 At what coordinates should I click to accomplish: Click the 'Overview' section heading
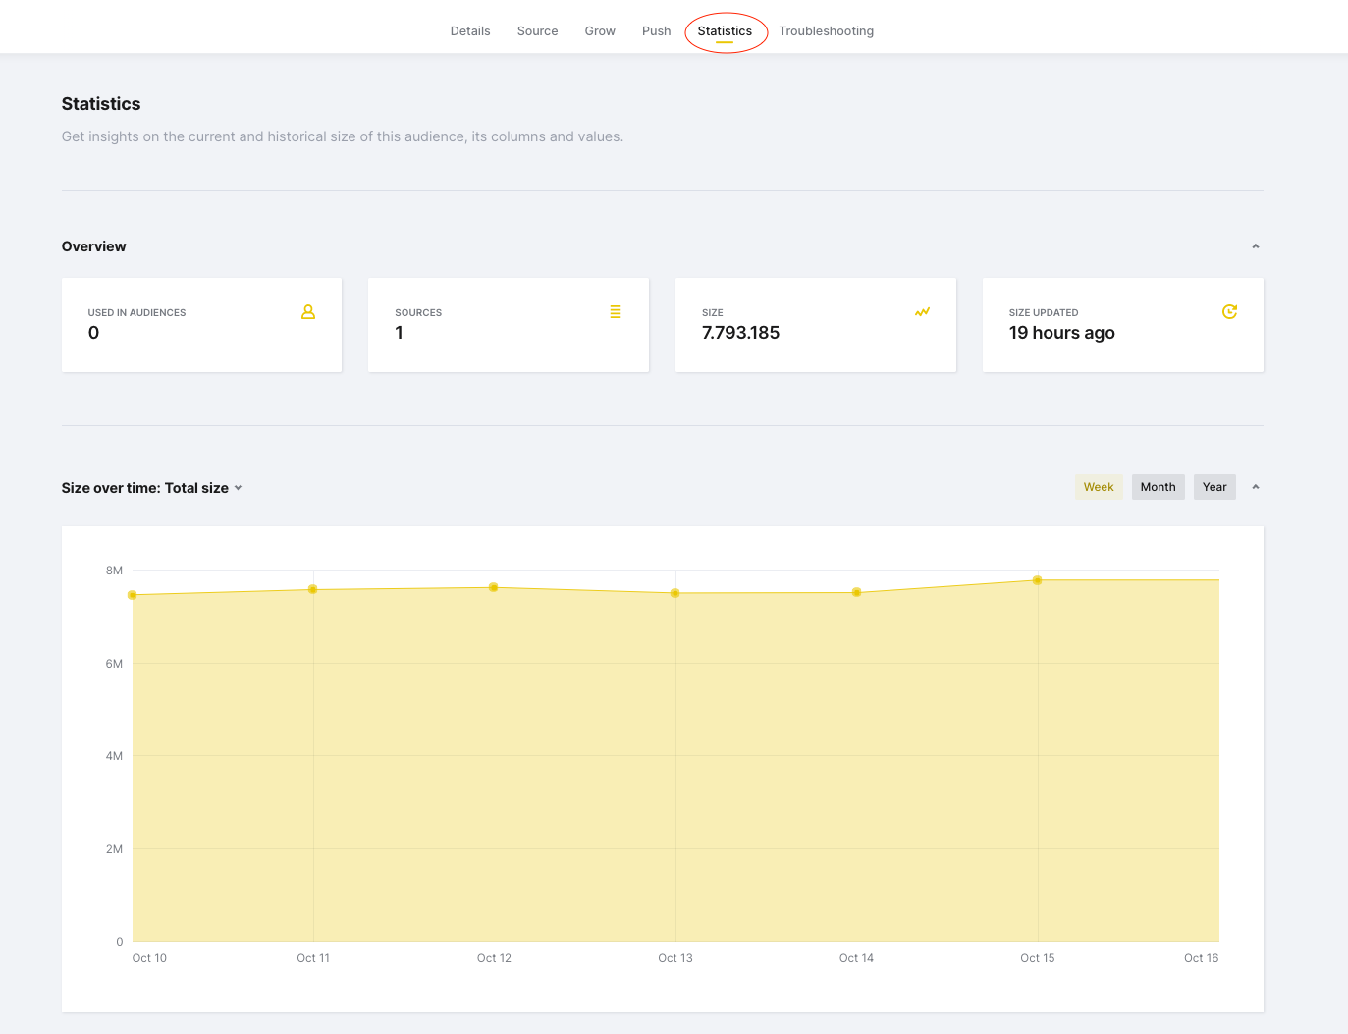93,246
